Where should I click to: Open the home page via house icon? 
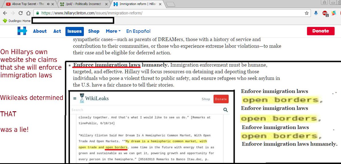coord(28,13)
